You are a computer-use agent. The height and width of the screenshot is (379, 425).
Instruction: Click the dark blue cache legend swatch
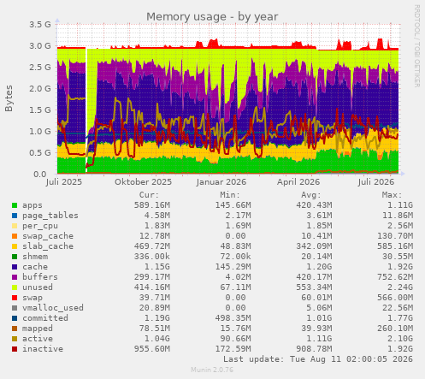click(x=15, y=267)
